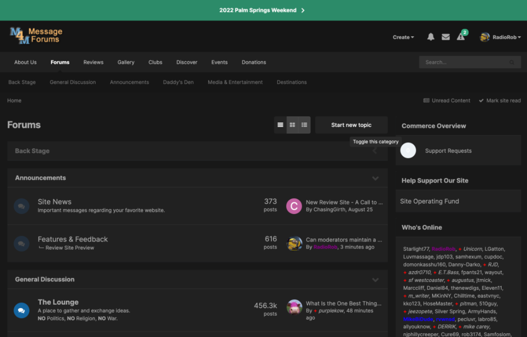Collapse the General Discussion category

pyautogui.click(x=375, y=280)
